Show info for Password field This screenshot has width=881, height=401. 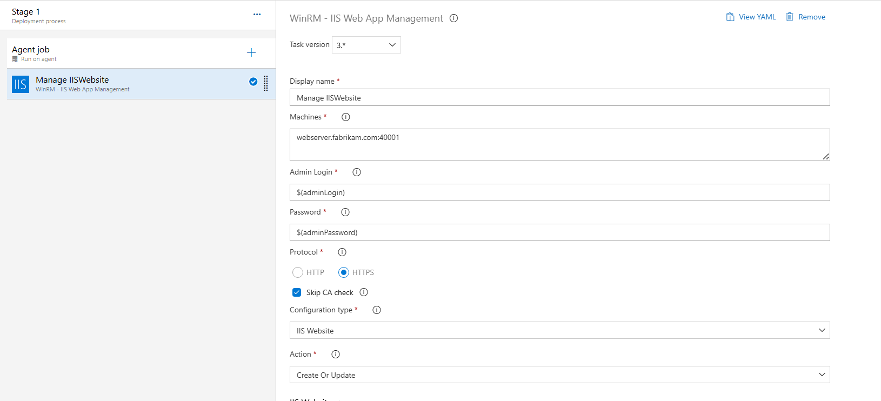[345, 212]
